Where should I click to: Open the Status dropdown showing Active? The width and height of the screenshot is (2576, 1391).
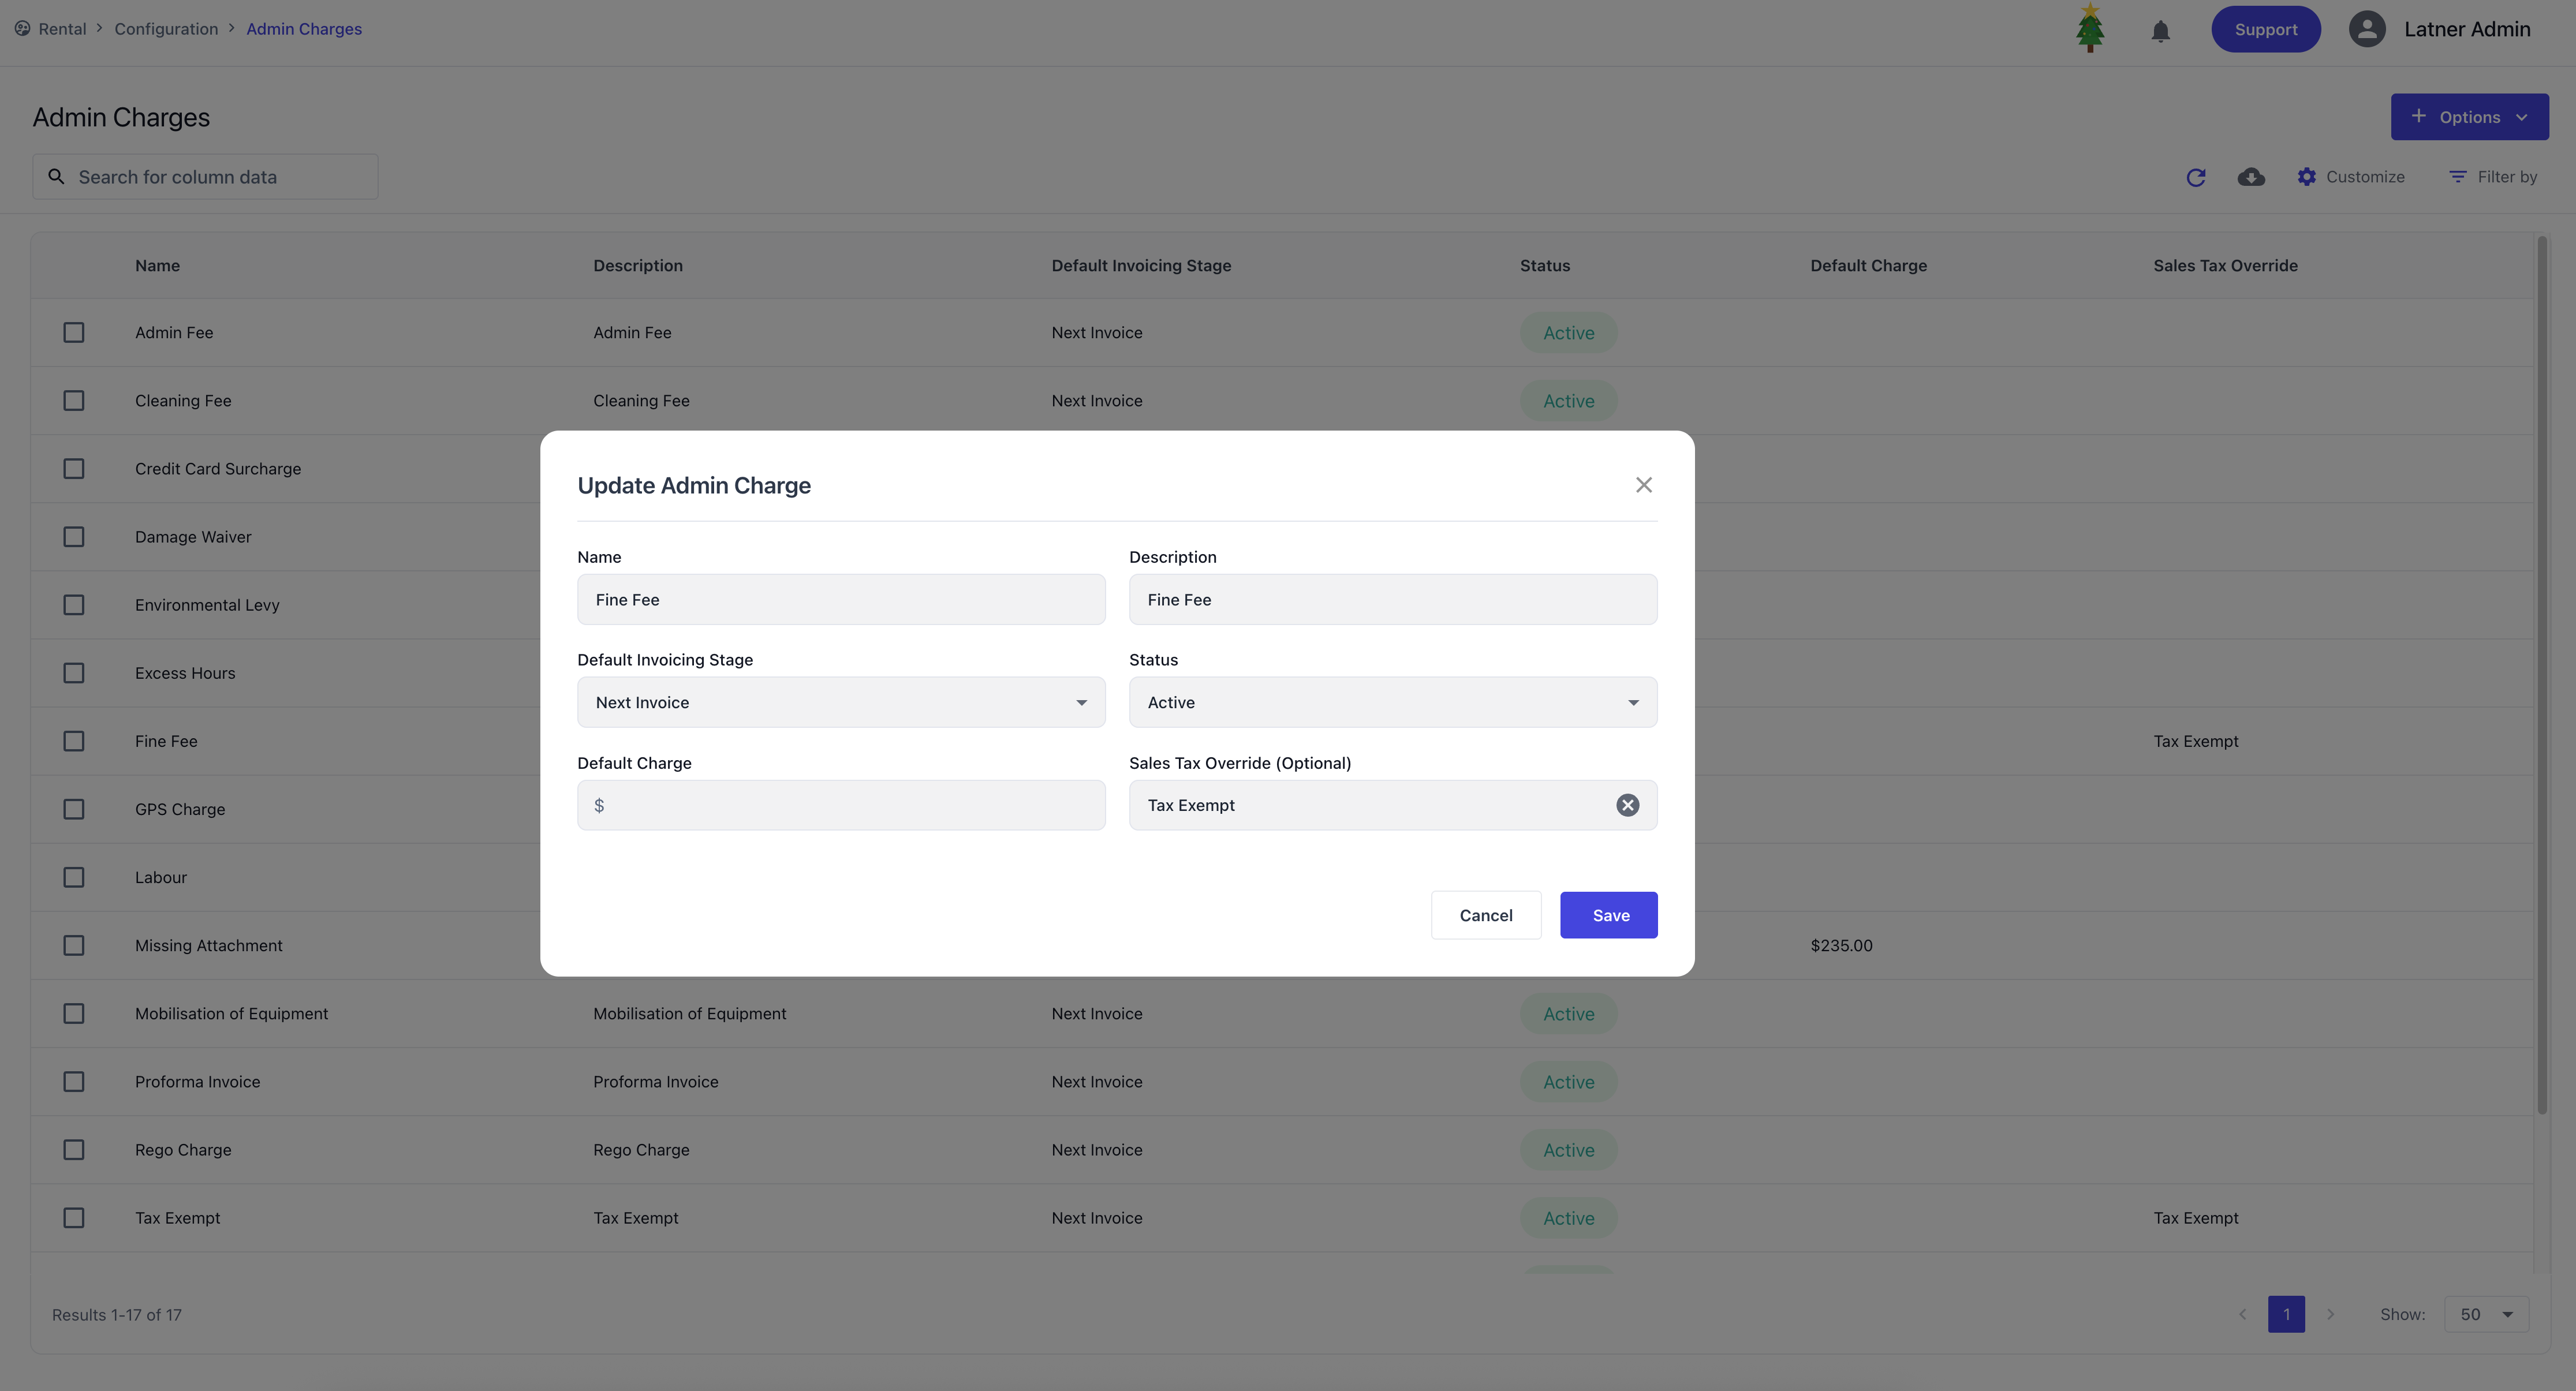coord(1392,702)
